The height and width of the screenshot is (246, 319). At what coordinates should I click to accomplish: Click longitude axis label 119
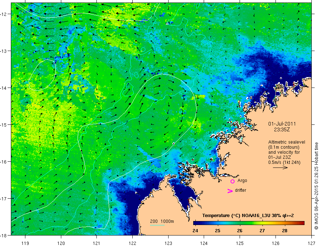coord(25,243)
